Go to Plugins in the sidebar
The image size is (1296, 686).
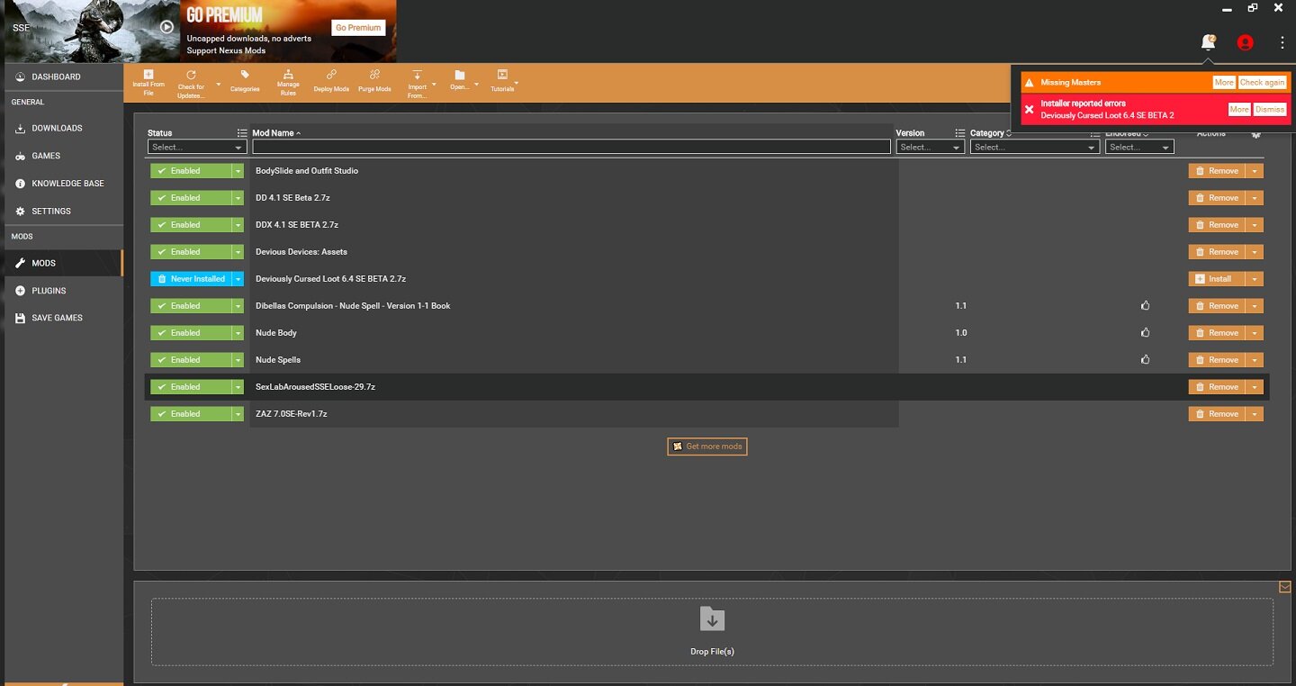49,291
